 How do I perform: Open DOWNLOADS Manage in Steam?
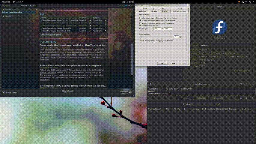[x=67, y=92]
